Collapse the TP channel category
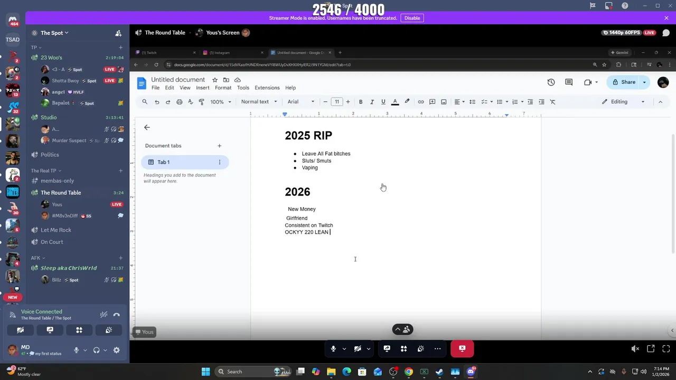The height and width of the screenshot is (380, 676). click(x=36, y=47)
